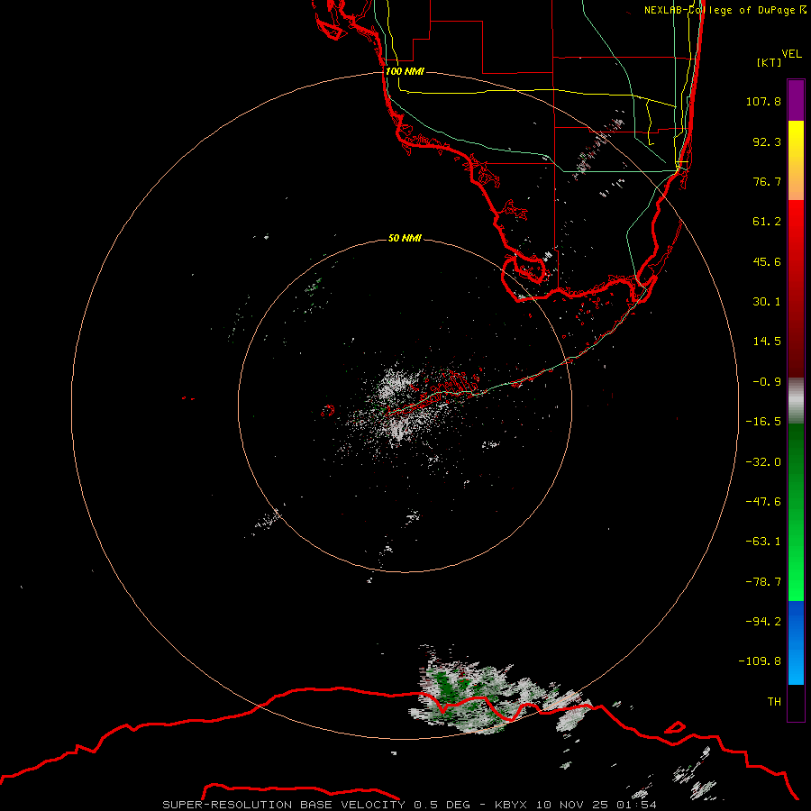Click the blue segment of the color bar
Screen dimensions: 811x811
(796, 642)
